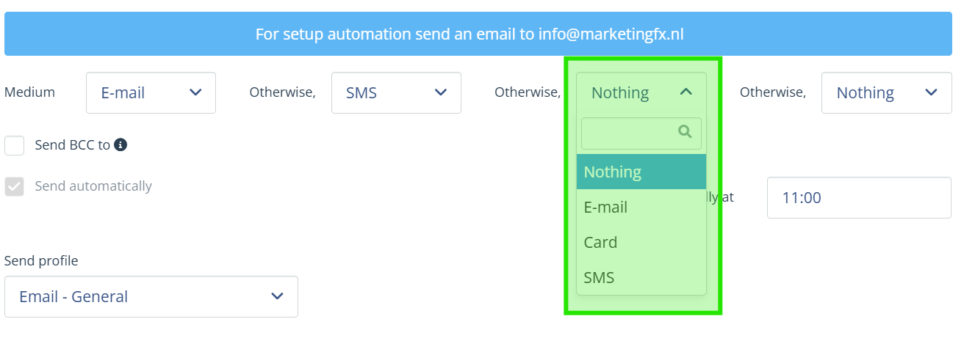Screen dimensions: 964x341
Task: Click the Send automatically label text
Action: (93, 186)
